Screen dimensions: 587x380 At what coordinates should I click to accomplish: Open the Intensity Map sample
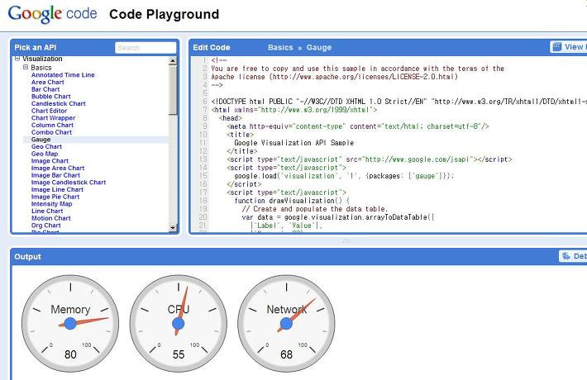[51, 204]
